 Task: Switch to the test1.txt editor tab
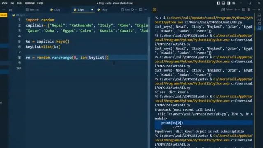coord(33,9)
